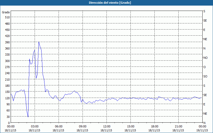Screen dimensions: 213x133
Task: Select the 270 y-axis tick label
Action: click(x=7, y=67)
